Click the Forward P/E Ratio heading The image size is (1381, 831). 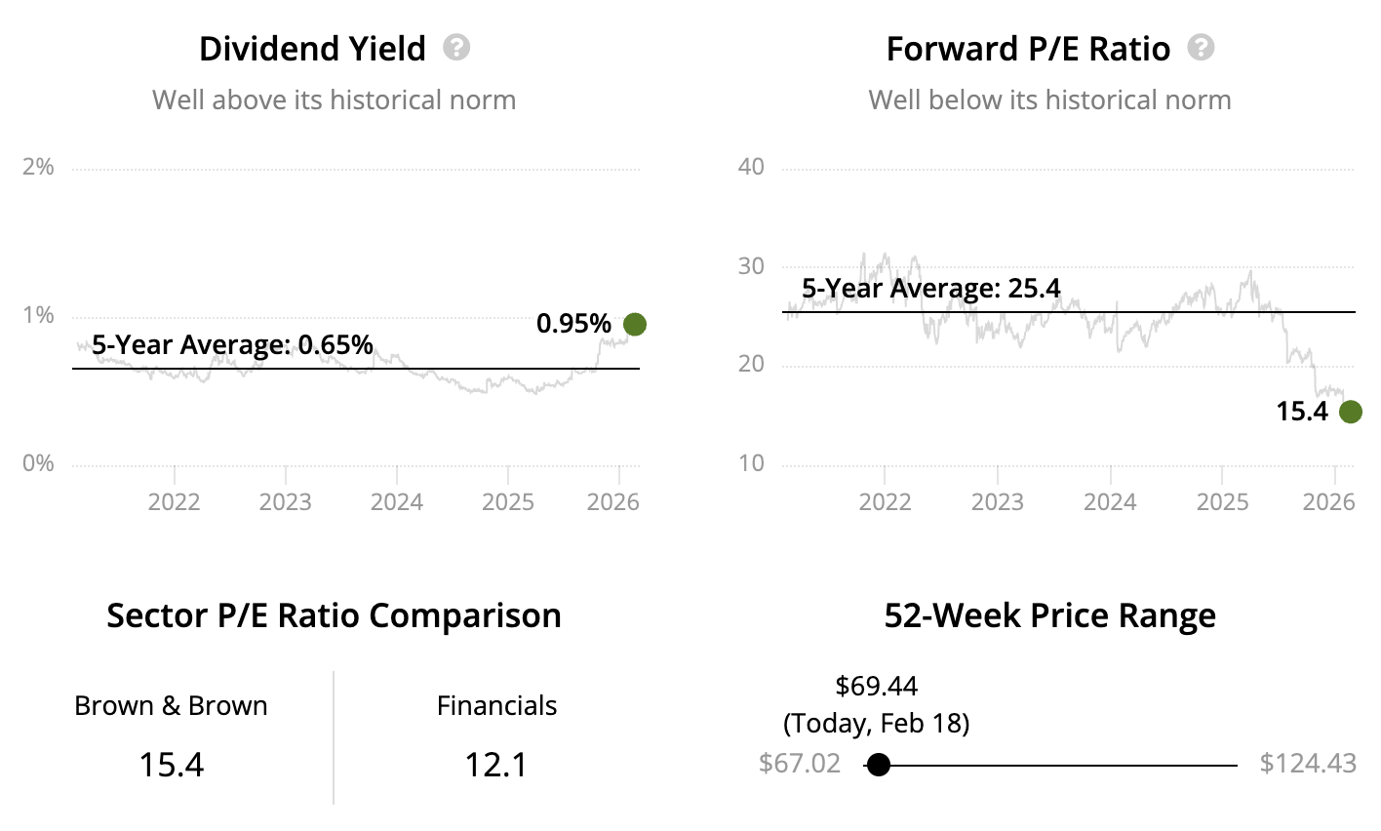point(1028,49)
